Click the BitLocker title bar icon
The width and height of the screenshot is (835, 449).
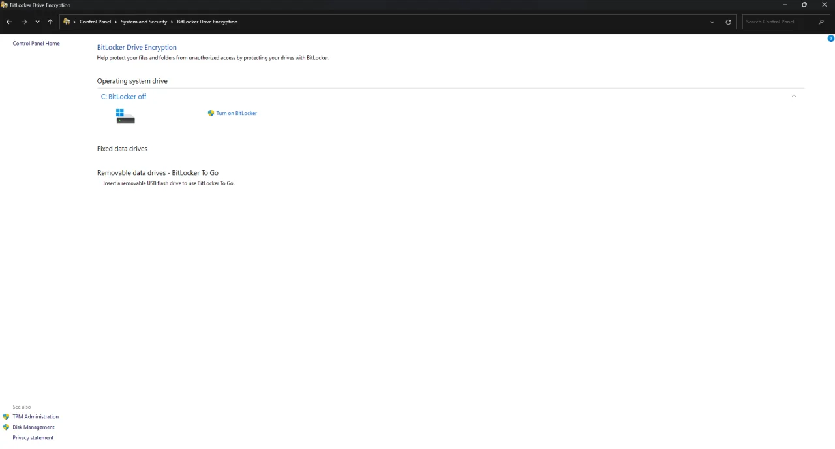5,5
